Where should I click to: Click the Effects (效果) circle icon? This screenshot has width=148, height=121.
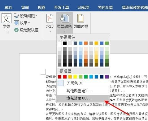(x=16, y=23)
